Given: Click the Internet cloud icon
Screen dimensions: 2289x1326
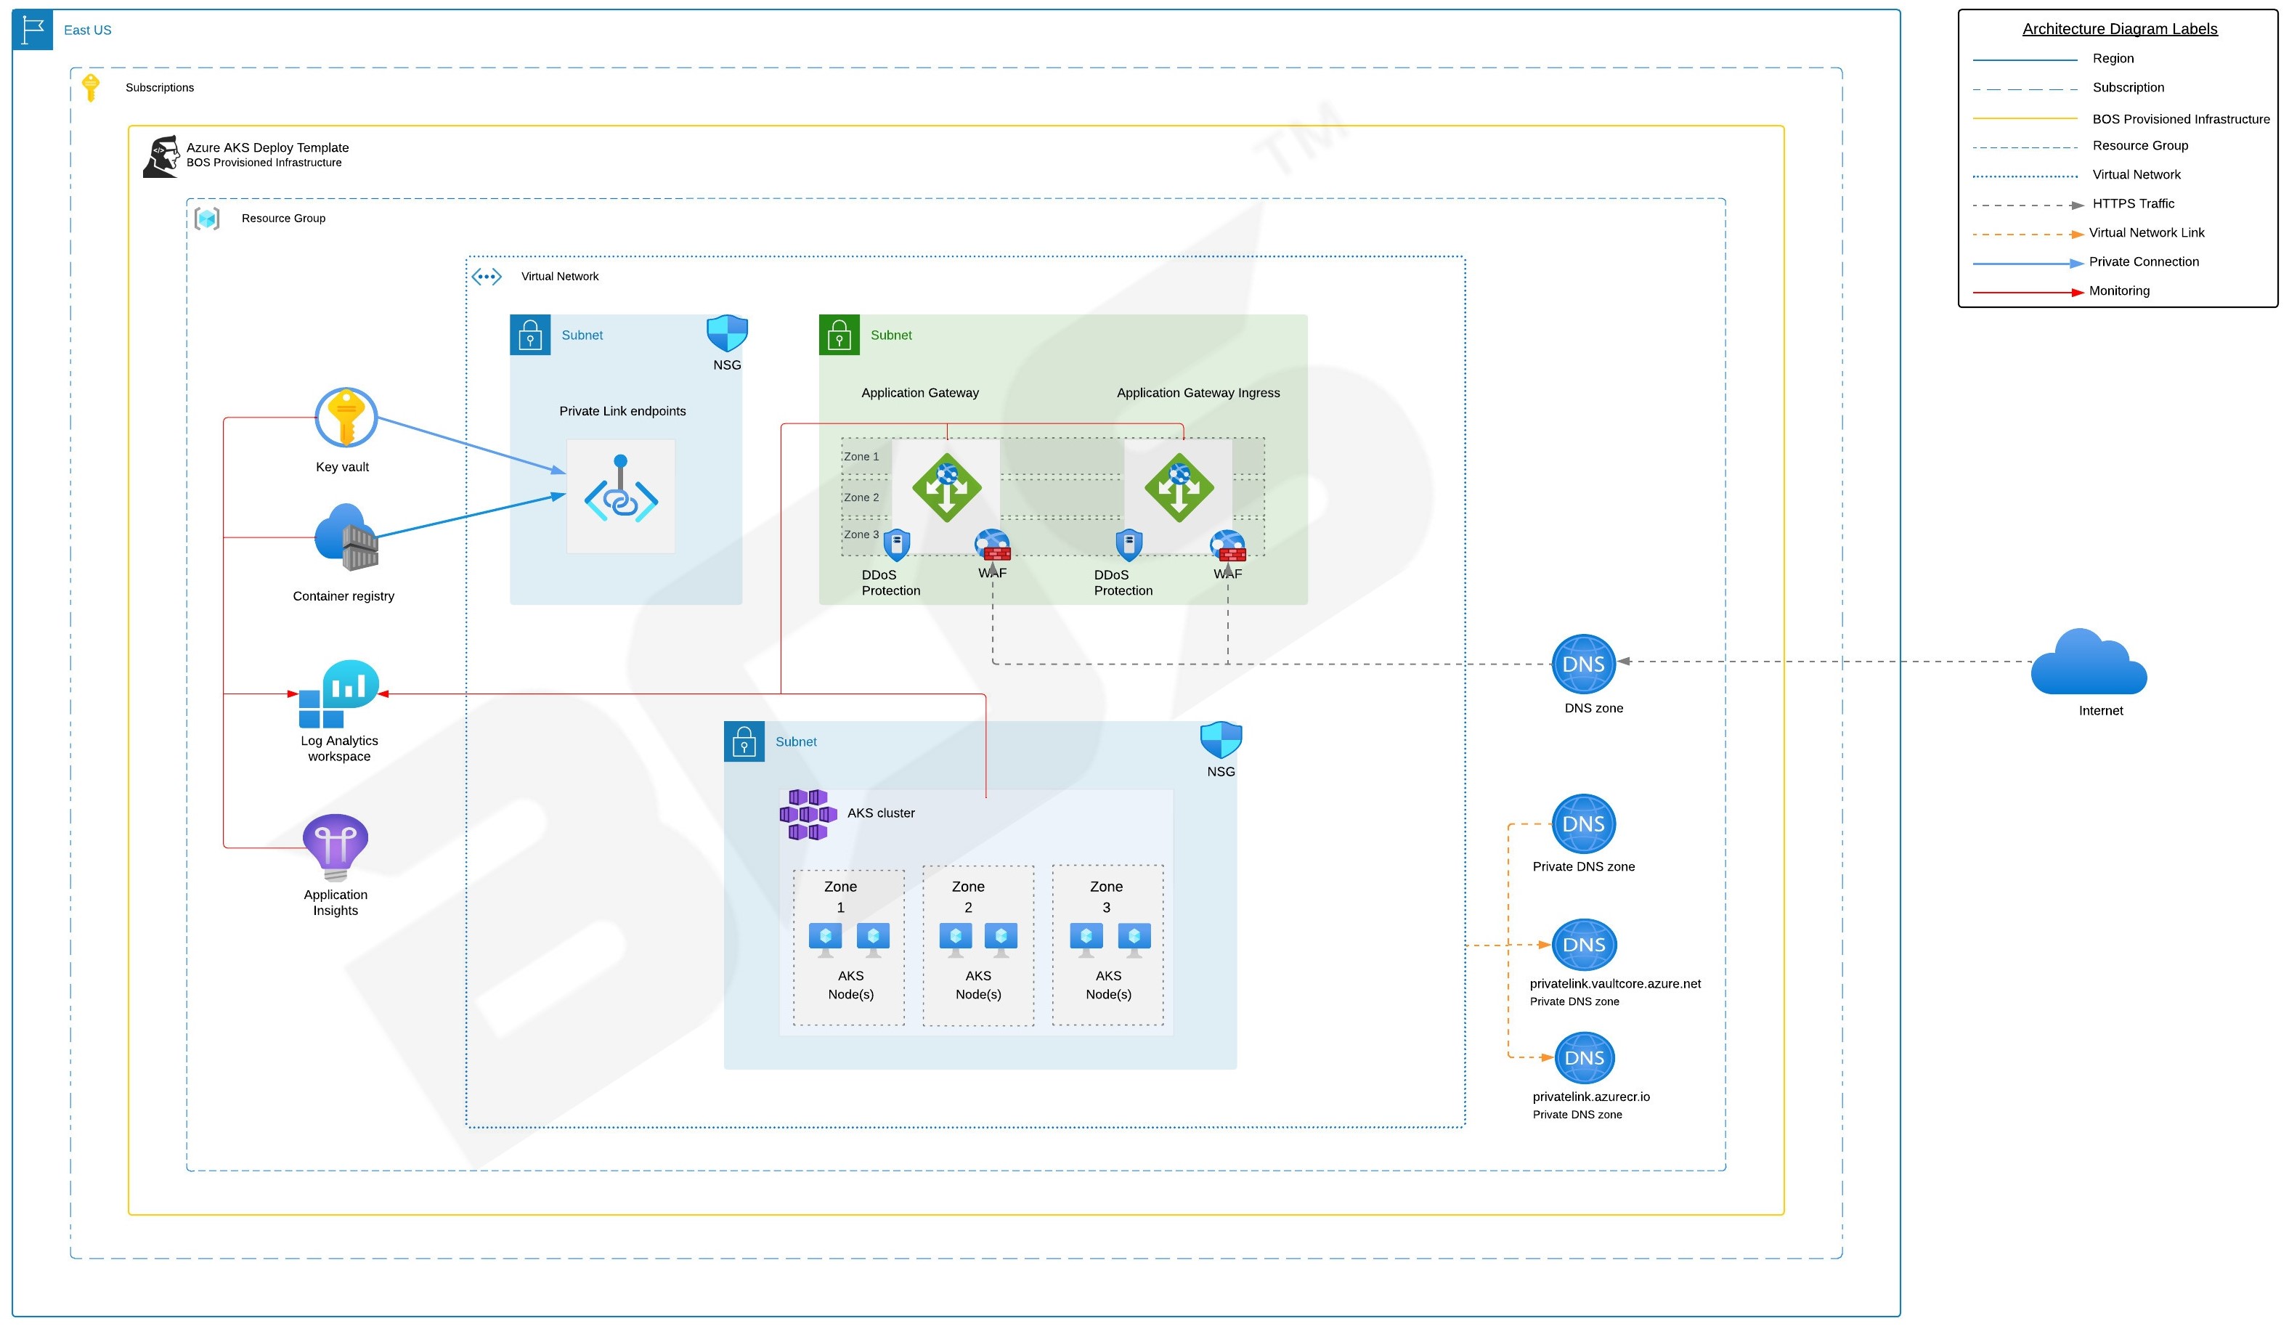Looking at the screenshot, I should coord(2089,661).
